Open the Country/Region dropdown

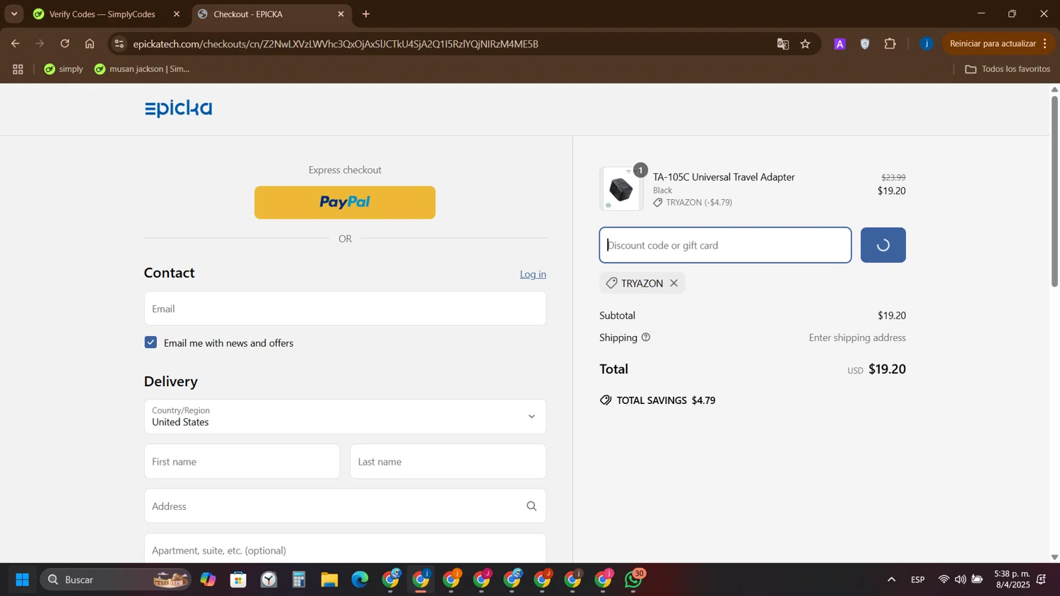click(x=345, y=417)
